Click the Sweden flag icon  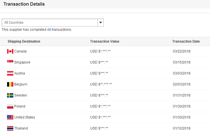[10, 95]
